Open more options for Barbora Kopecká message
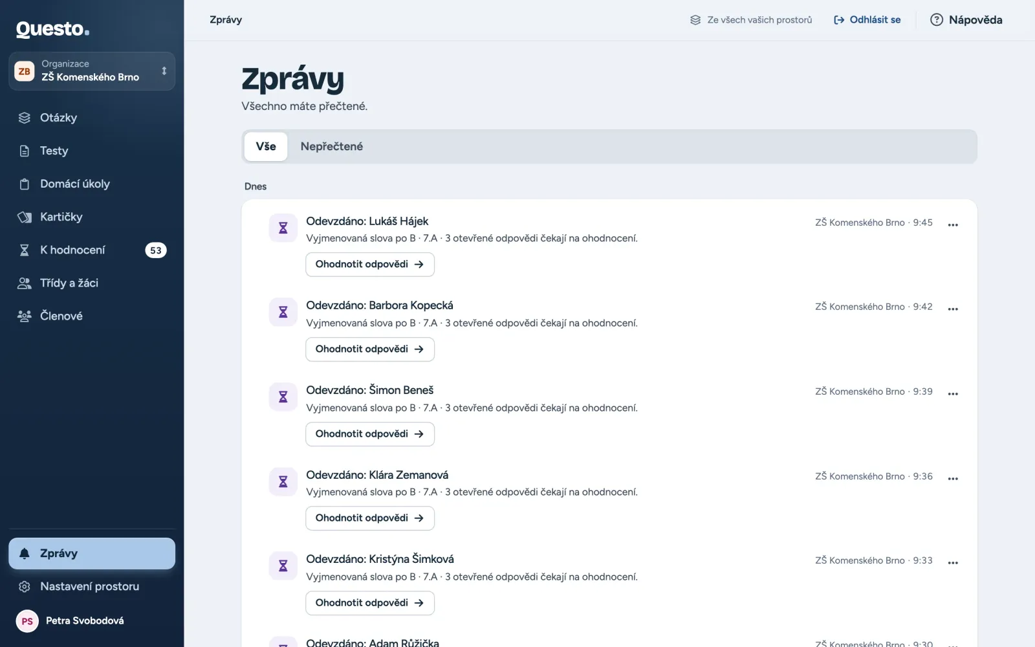Screen dimensions: 1035x647 (953, 309)
